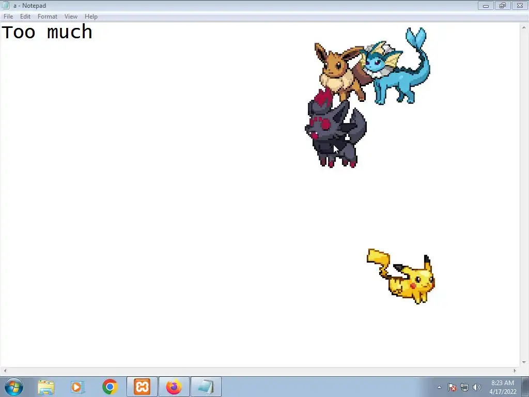Click the Notepad icon in the title bar
The height and width of the screenshot is (397, 529).
(x=5, y=5)
